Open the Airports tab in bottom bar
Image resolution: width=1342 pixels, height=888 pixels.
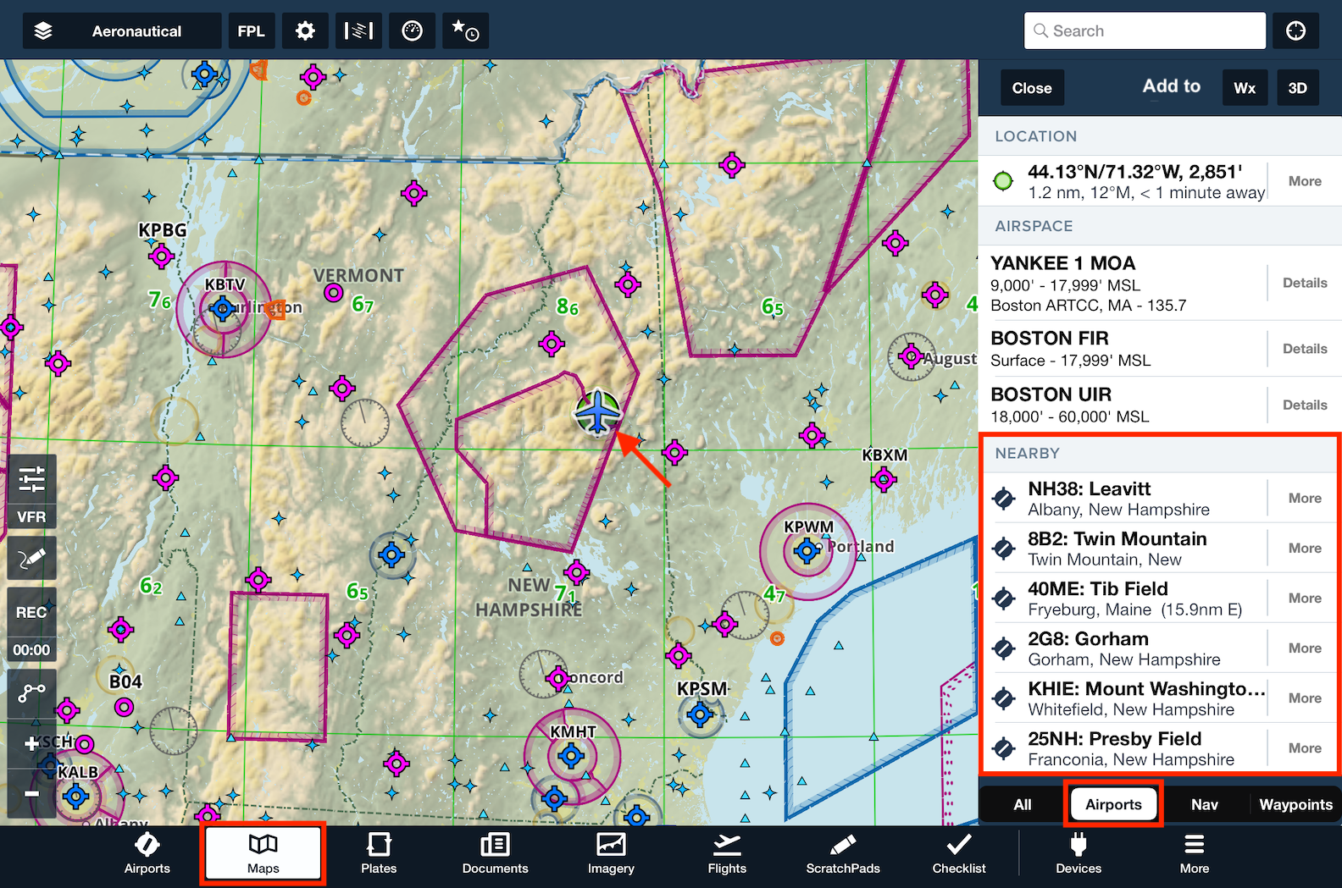pos(147,853)
